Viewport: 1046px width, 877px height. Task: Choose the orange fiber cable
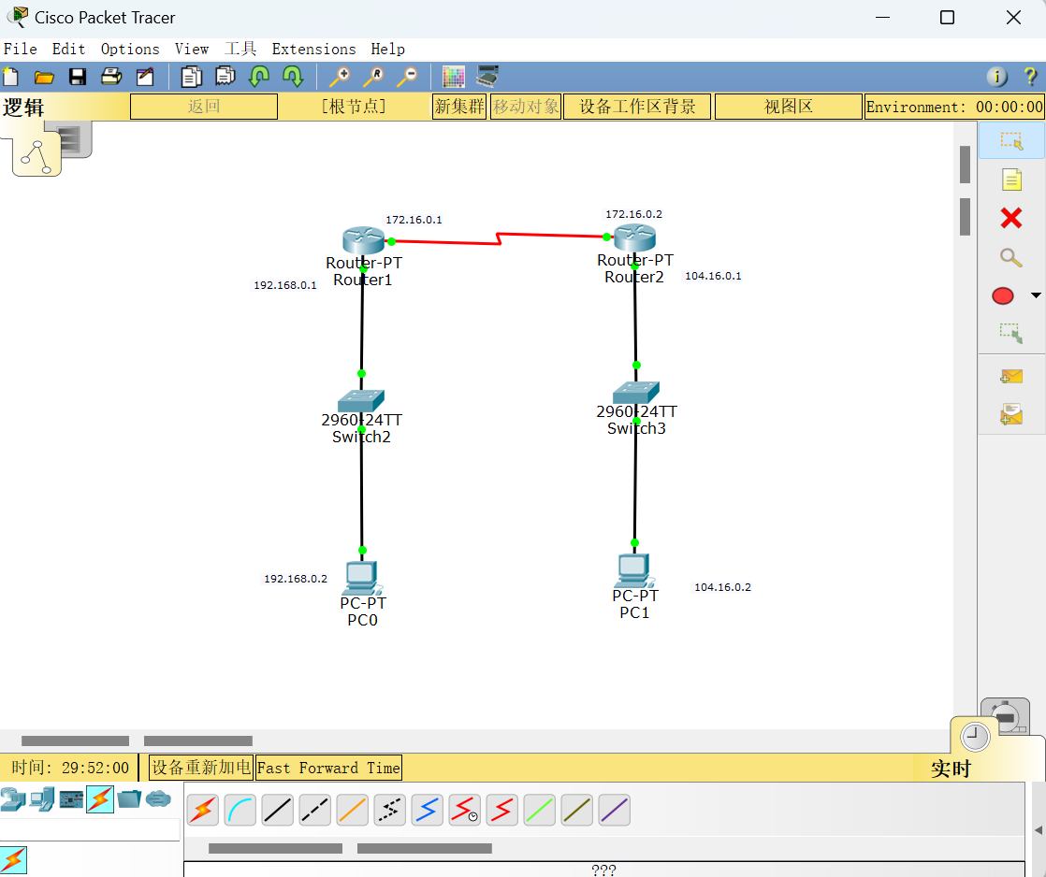[352, 811]
